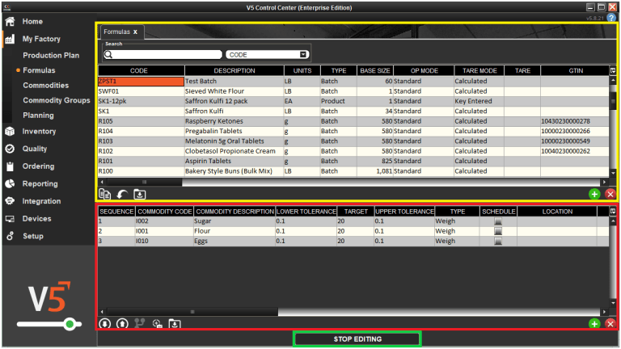This screenshot has height=349, width=621.
Task: Select My Factory in the sidebar
Action: tap(41, 39)
